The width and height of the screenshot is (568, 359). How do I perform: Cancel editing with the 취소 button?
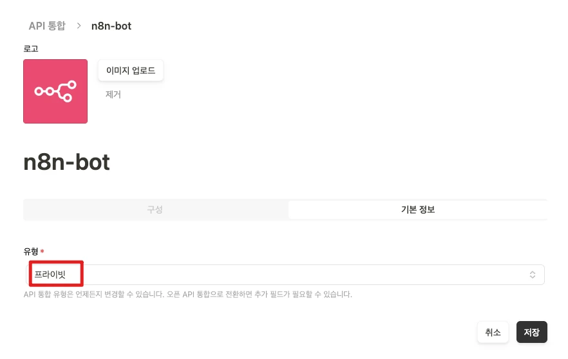click(493, 332)
